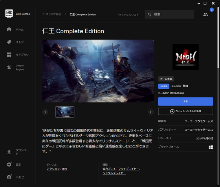Show previous screenshot with left arrow
Screen dimensions: 220x187
(45, 112)
